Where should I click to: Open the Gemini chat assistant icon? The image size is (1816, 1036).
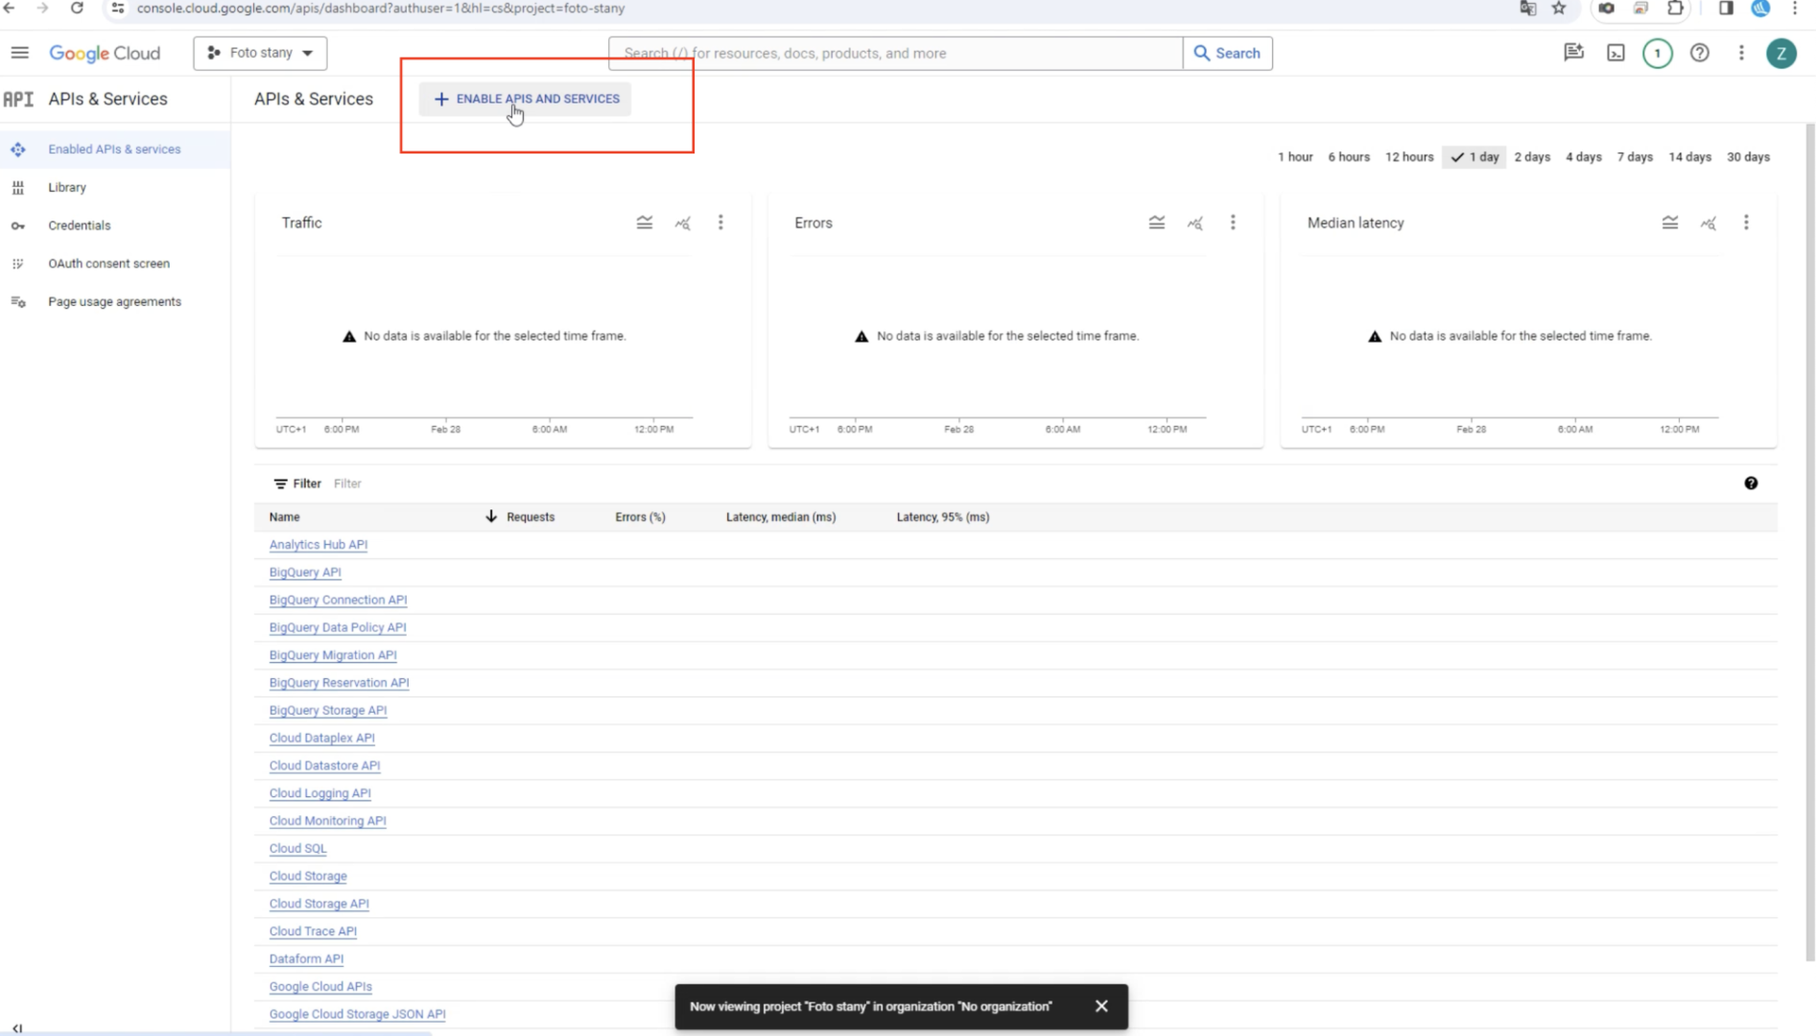click(x=1573, y=53)
